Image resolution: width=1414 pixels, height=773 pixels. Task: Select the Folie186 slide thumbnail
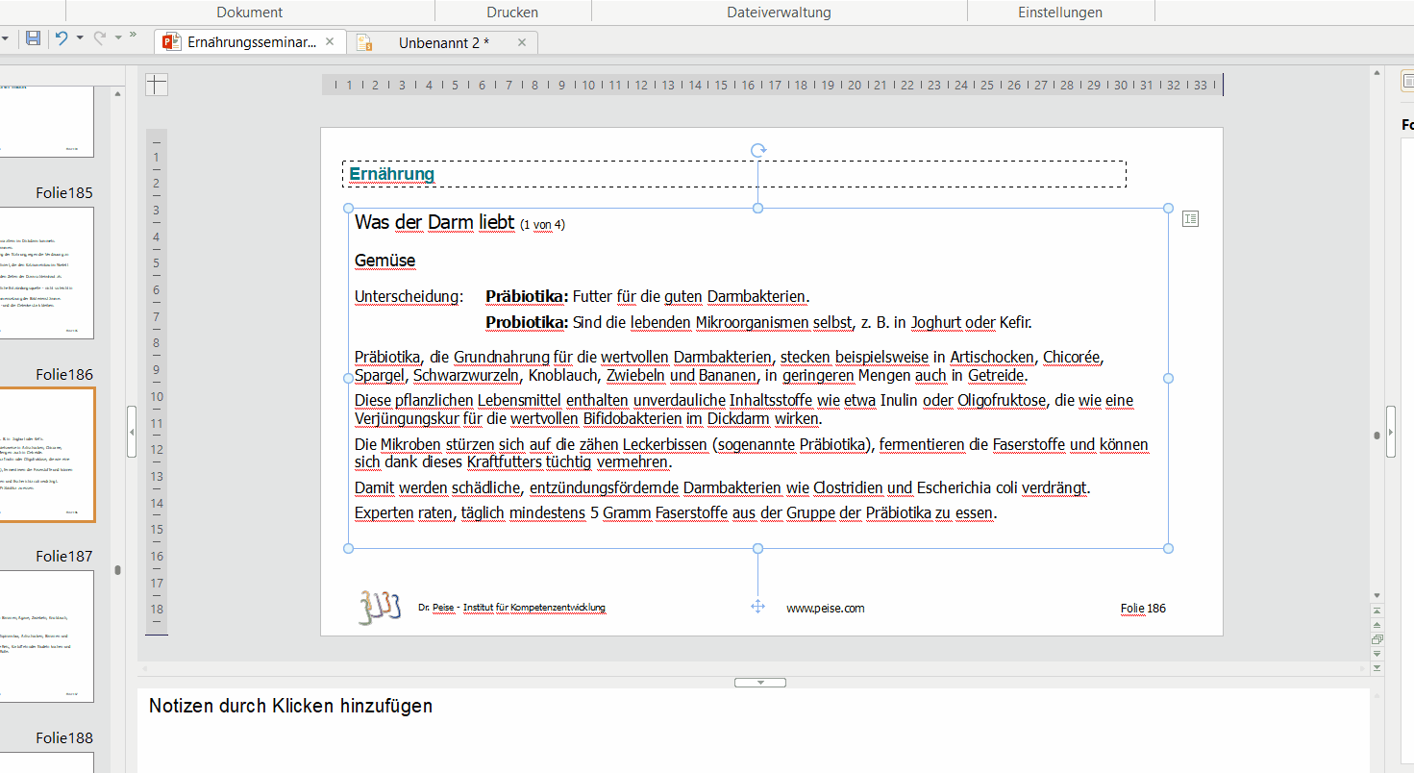click(47, 455)
